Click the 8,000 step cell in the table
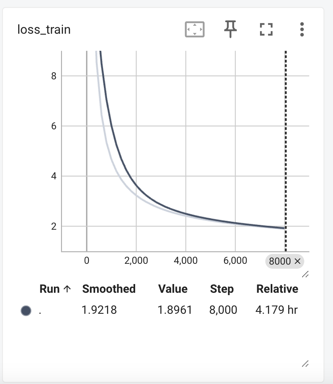This screenshot has width=333, height=384. pos(224,310)
